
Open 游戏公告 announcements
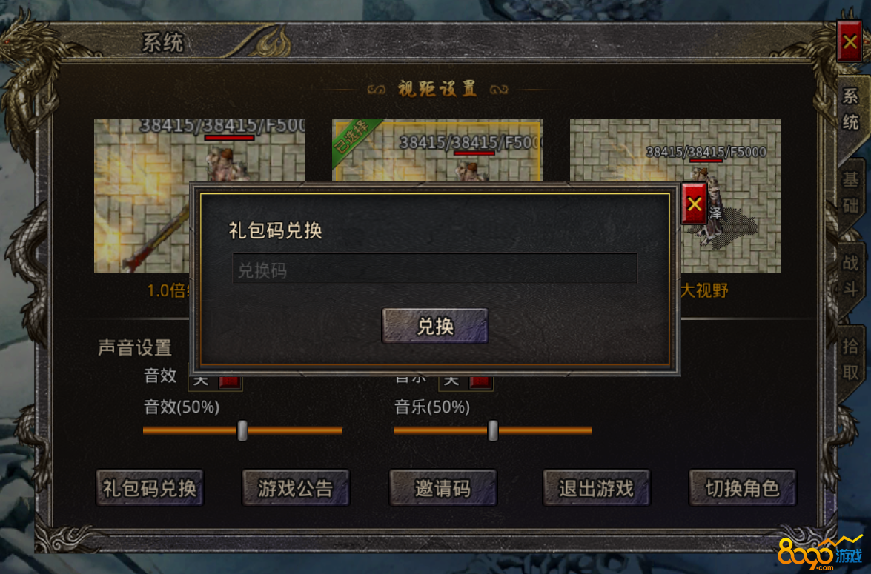pyautogui.click(x=296, y=488)
